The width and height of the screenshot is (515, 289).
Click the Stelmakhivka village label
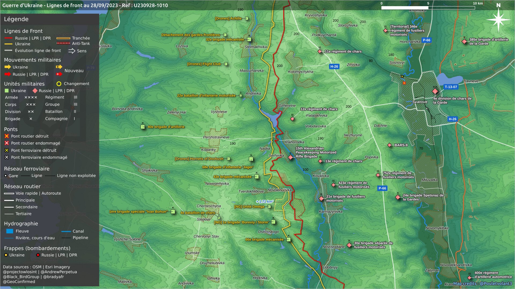coord(256,47)
